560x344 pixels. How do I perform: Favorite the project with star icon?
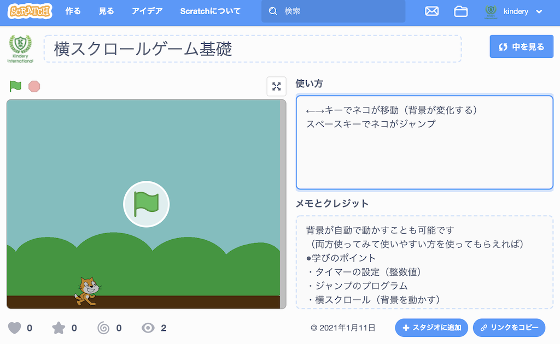tap(59, 328)
